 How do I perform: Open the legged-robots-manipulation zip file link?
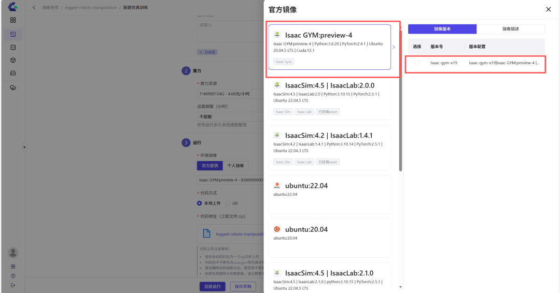240,234
